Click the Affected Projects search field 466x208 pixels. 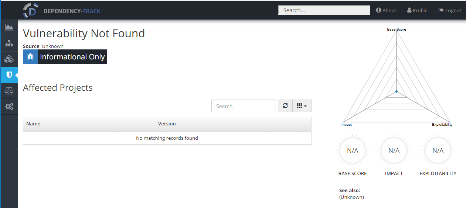pos(244,106)
